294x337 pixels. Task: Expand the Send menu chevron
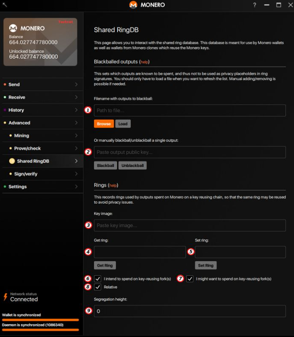(x=76, y=84)
